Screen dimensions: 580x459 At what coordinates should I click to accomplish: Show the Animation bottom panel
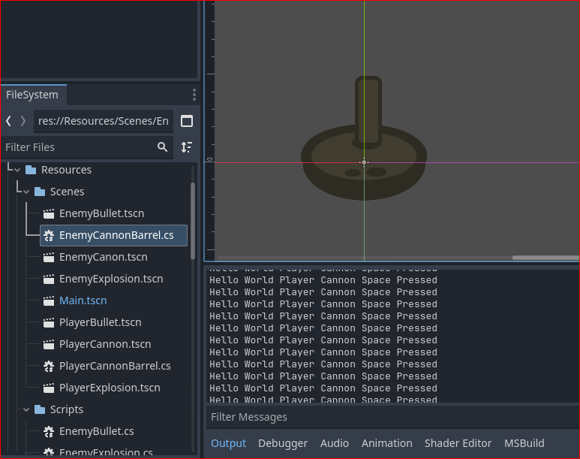point(386,443)
